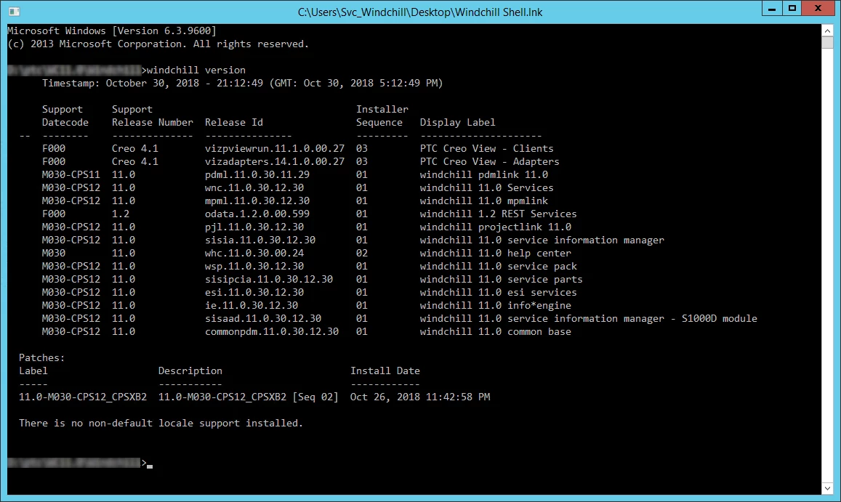Click 'pdml.11.0.30.11.29' release id
Screen dimensions: 841x502
257,175
